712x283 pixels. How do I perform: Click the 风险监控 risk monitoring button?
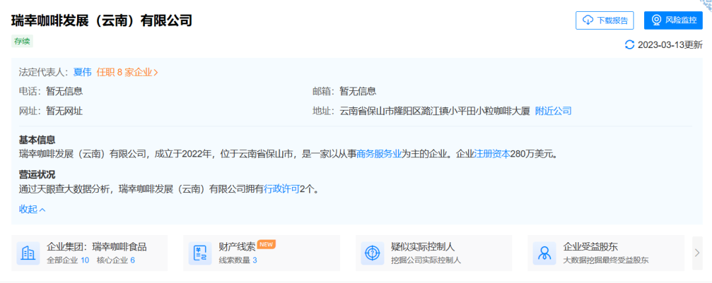673,20
